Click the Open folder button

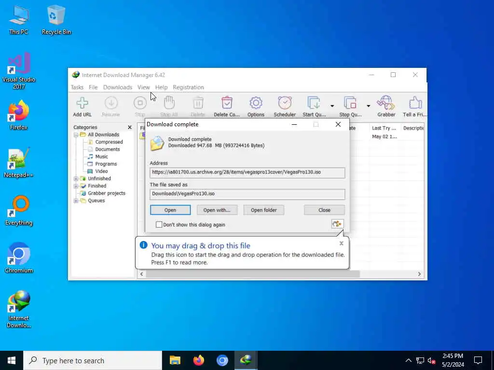[x=264, y=210]
